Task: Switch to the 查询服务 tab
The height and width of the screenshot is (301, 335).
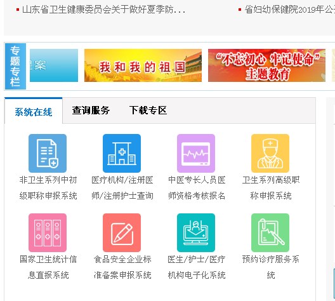Action: (91, 110)
